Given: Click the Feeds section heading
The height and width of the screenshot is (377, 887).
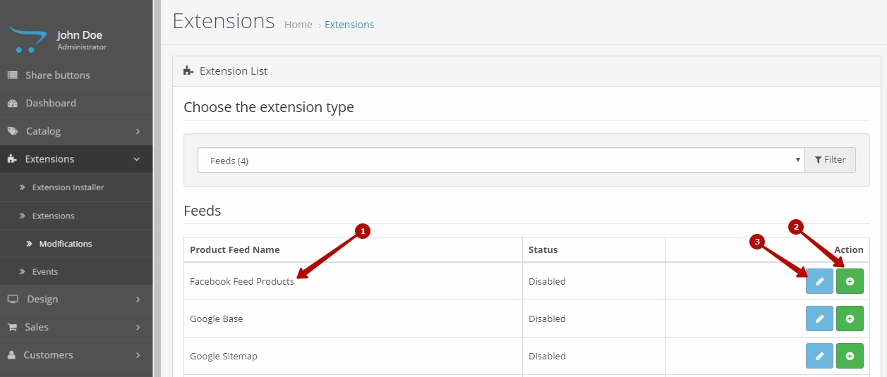Looking at the screenshot, I should point(203,211).
